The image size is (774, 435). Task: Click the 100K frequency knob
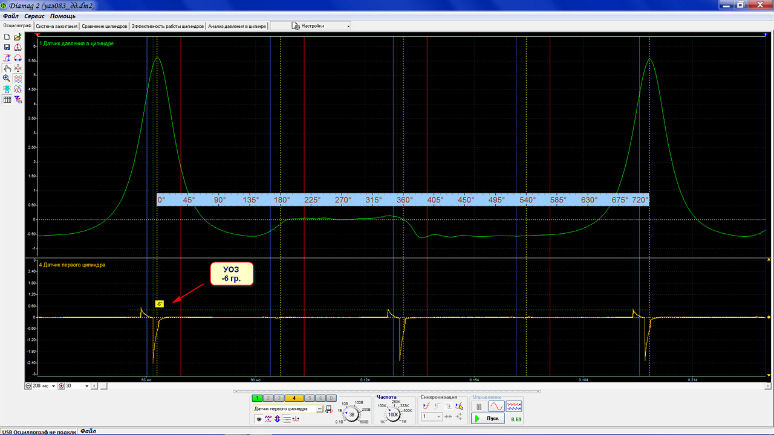[x=393, y=414]
